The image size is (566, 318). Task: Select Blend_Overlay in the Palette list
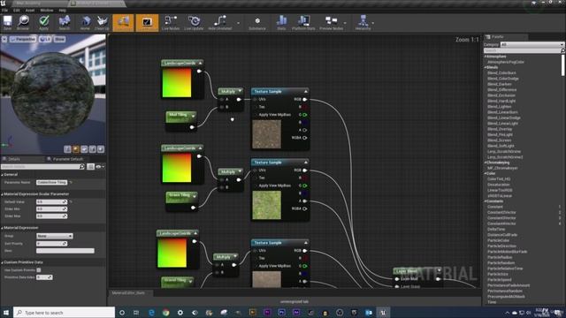(500, 129)
